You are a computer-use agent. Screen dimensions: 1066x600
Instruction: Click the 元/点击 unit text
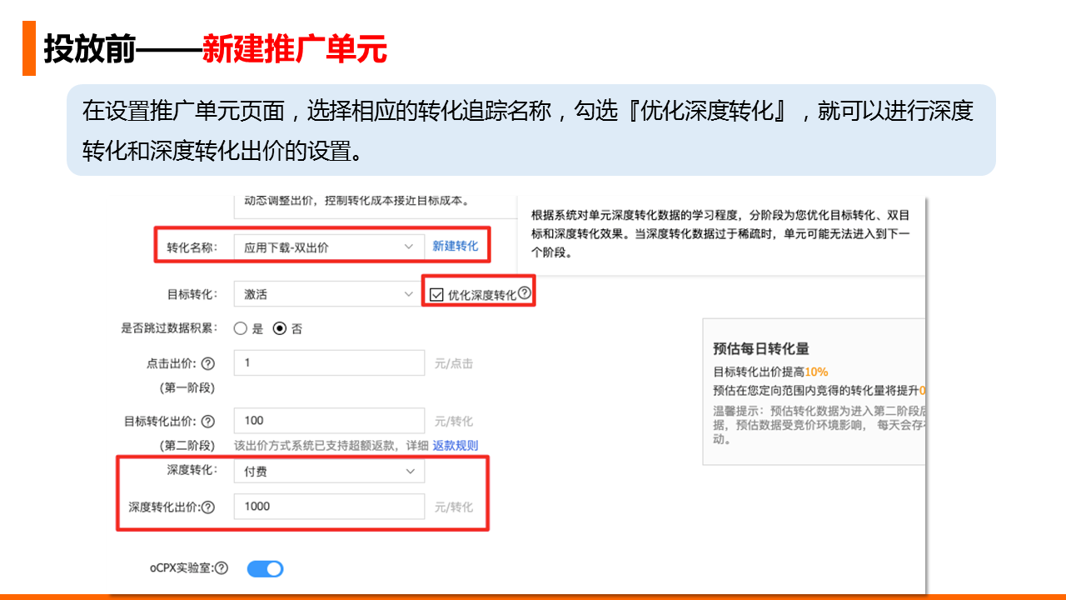454,363
